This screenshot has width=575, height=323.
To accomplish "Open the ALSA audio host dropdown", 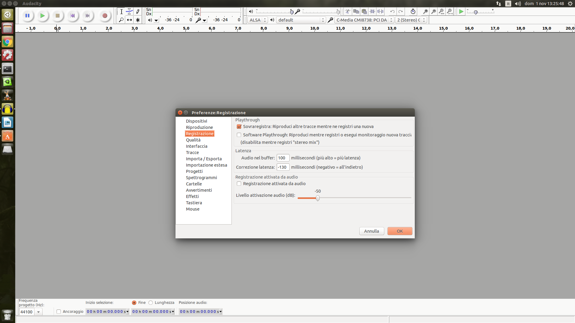I will click(x=258, y=20).
